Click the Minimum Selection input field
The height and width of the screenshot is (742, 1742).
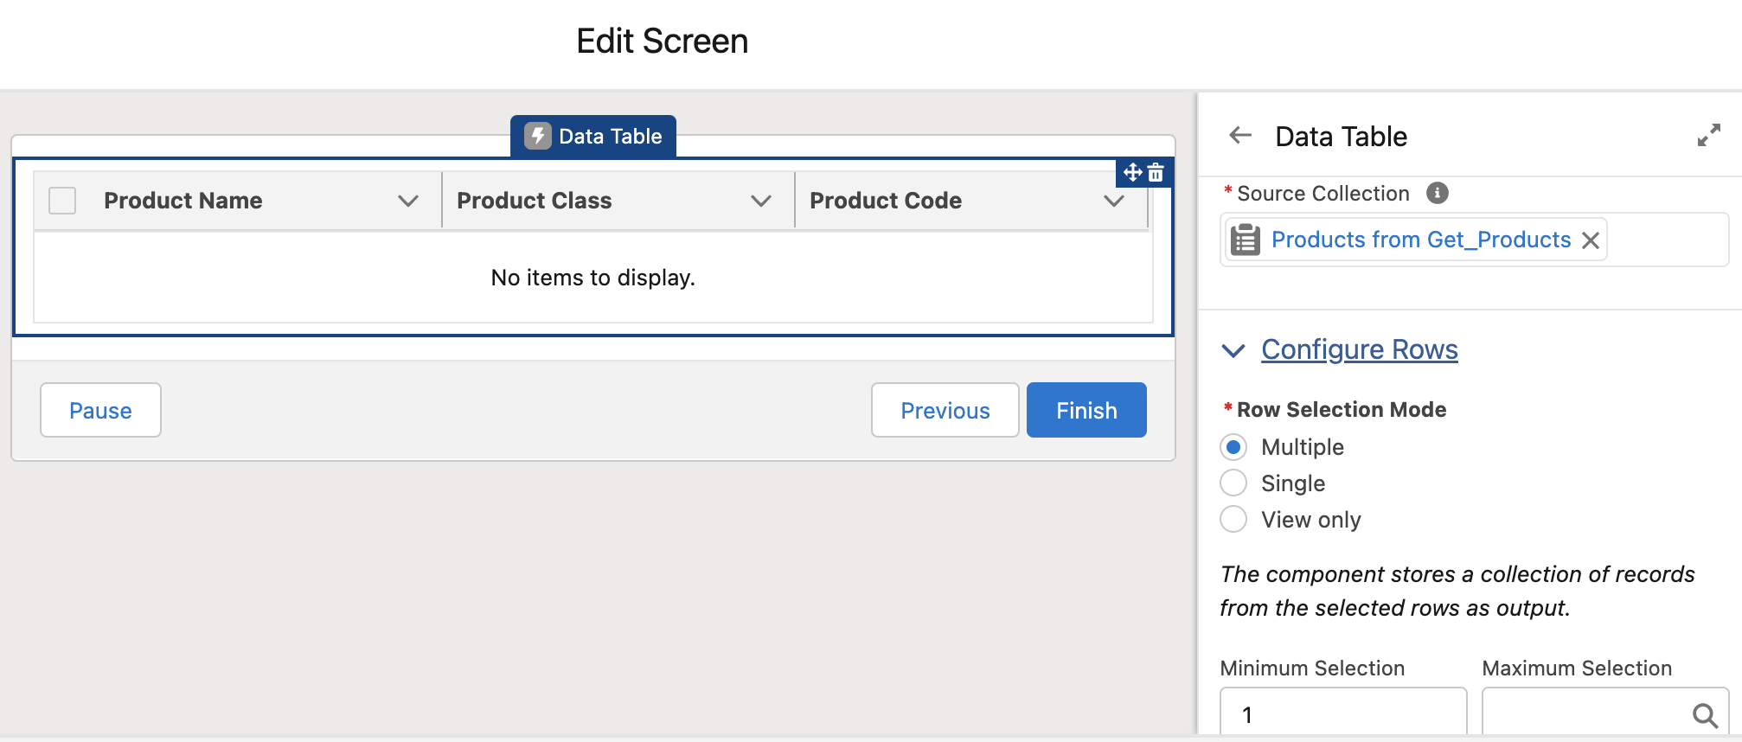pyautogui.click(x=1342, y=714)
